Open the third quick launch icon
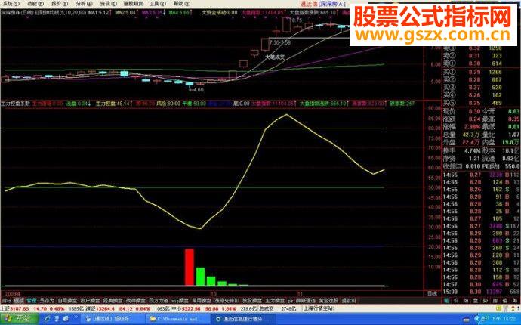 tap(66, 320)
